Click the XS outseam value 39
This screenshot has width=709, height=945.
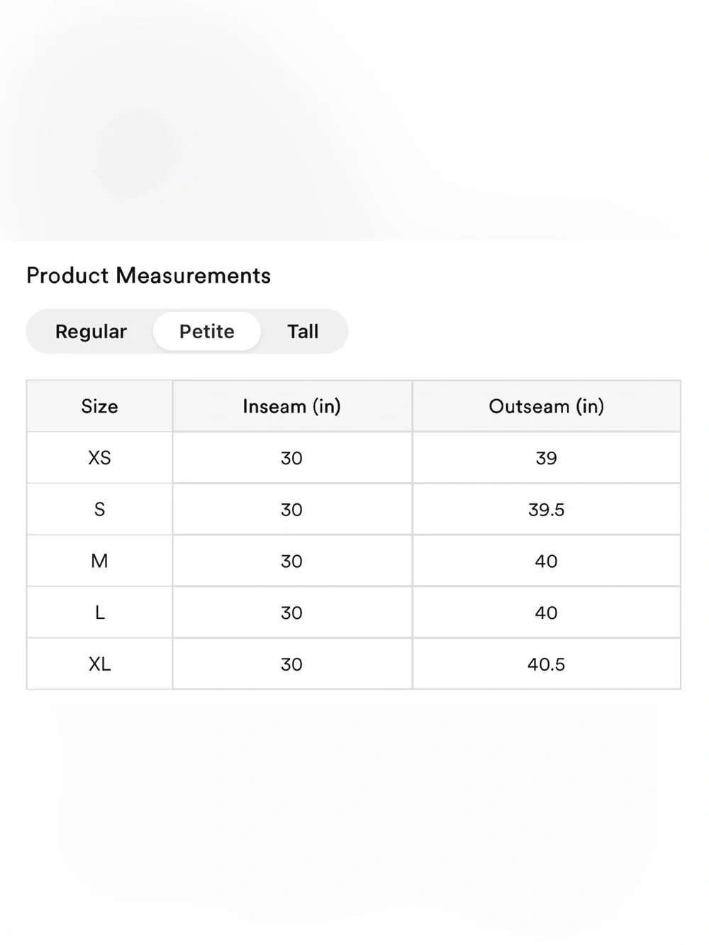pyautogui.click(x=547, y=458)
